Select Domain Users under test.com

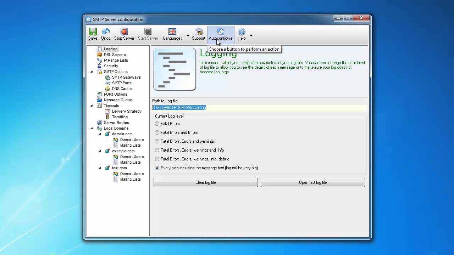click(x=132, y=174)
